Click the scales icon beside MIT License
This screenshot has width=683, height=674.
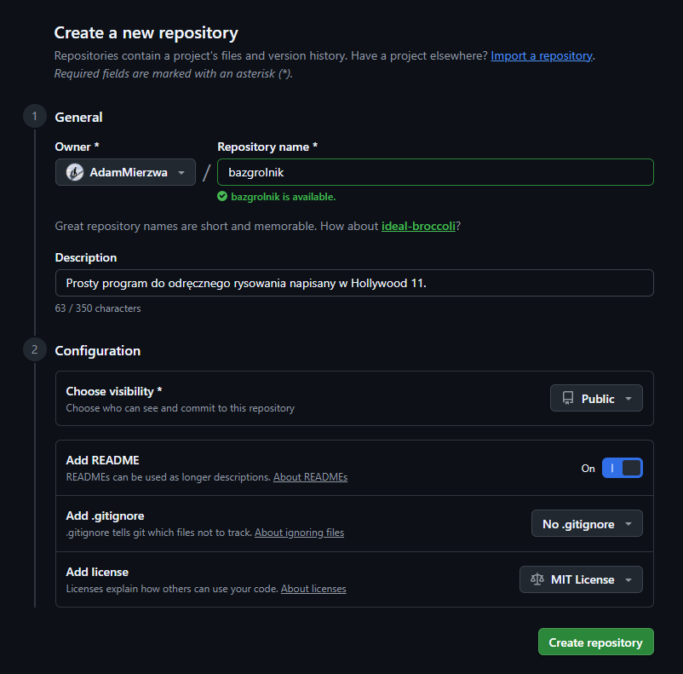pos(537,579)
